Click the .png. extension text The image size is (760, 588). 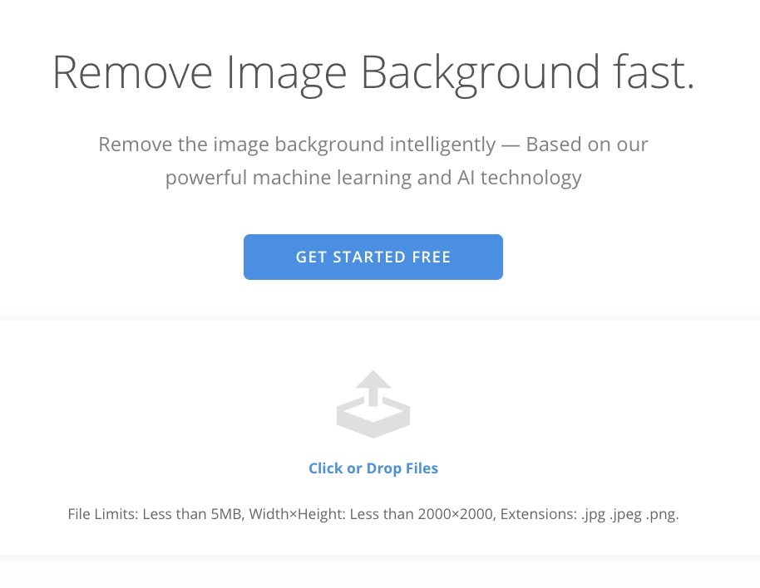point(663,514)
